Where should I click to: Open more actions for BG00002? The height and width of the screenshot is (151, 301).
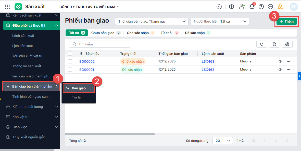click(288, 61)
